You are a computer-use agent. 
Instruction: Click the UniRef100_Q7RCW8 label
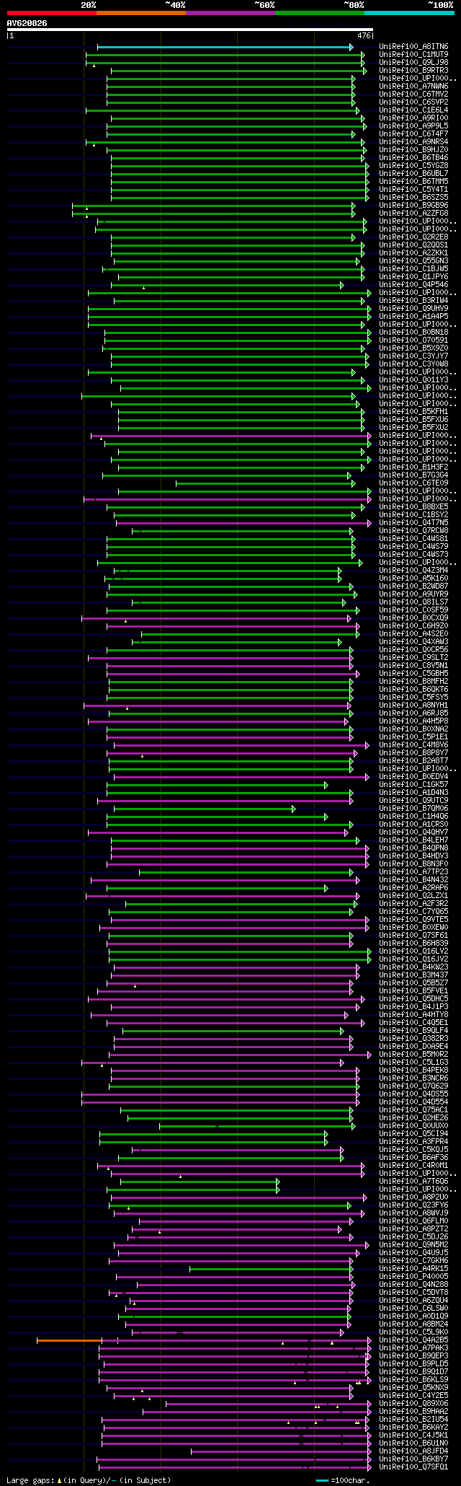pos(413,531)
